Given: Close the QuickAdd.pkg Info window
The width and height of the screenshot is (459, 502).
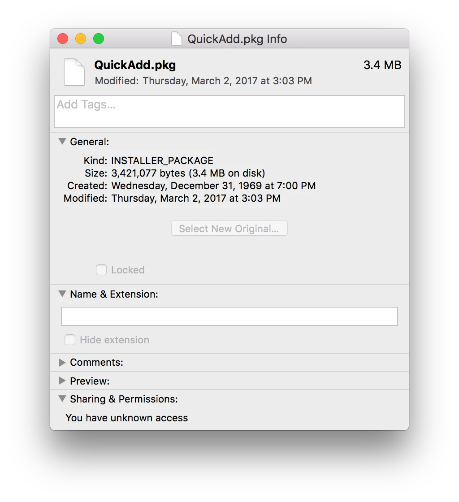Looking at the screenshot, I should [63, 39].
